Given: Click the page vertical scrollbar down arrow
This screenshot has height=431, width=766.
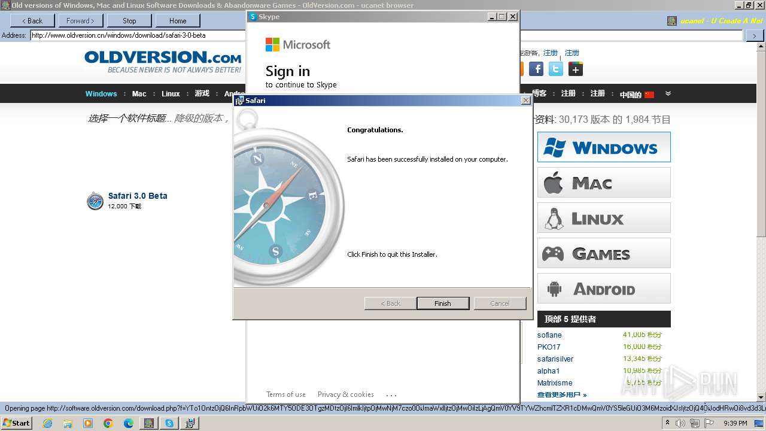Looking at the screenshot, I should tap(761, 397).
